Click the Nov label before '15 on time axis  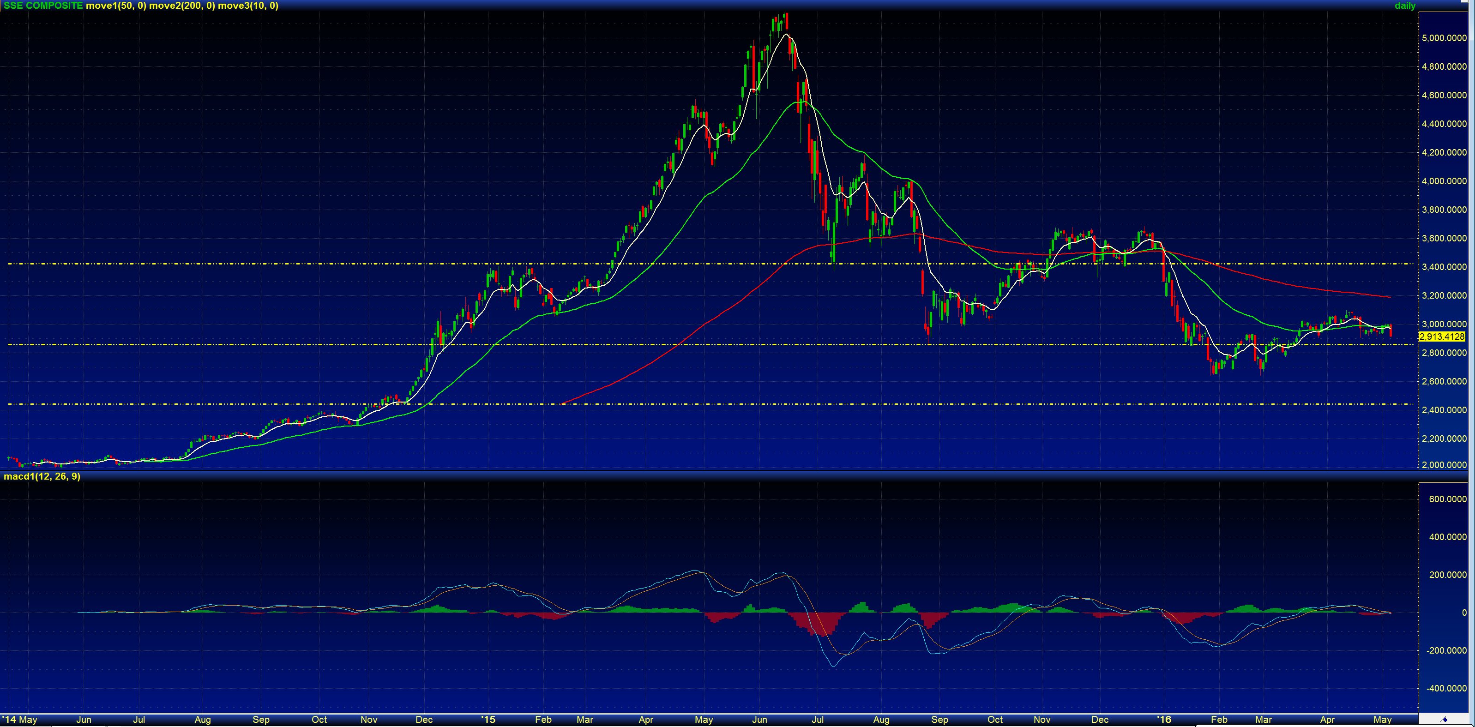369,720
